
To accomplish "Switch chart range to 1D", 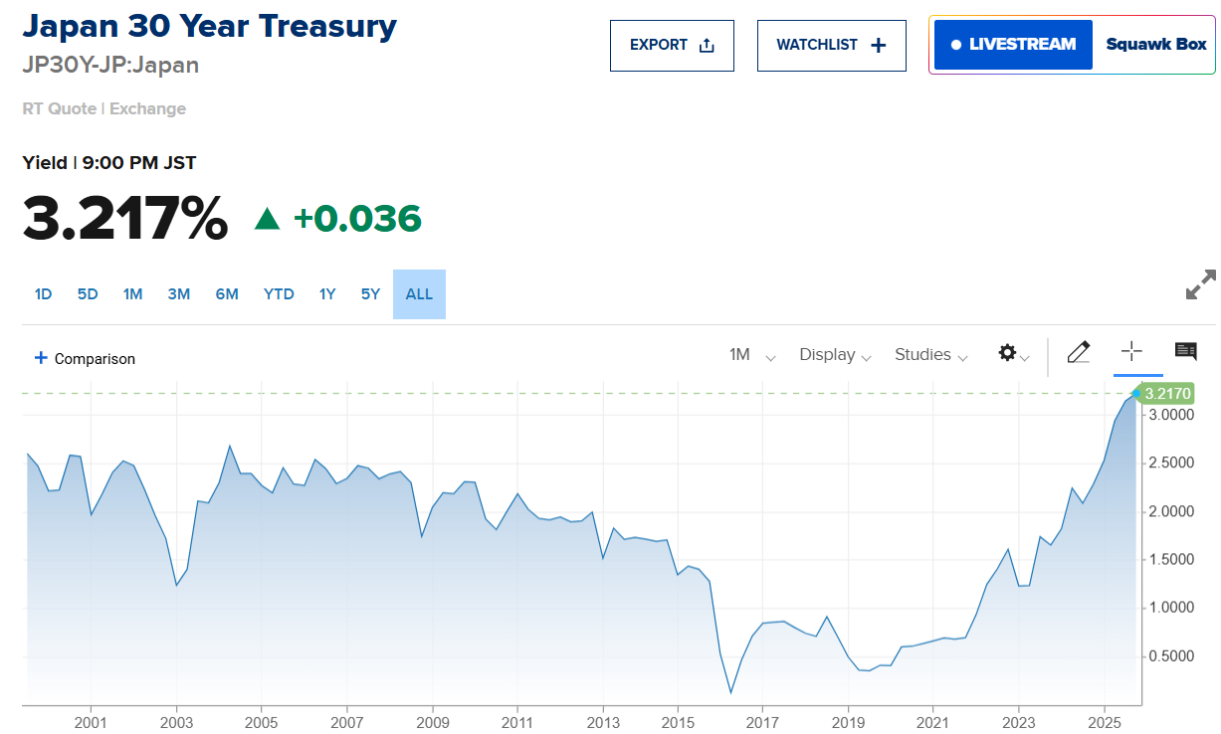I will 43,294.
